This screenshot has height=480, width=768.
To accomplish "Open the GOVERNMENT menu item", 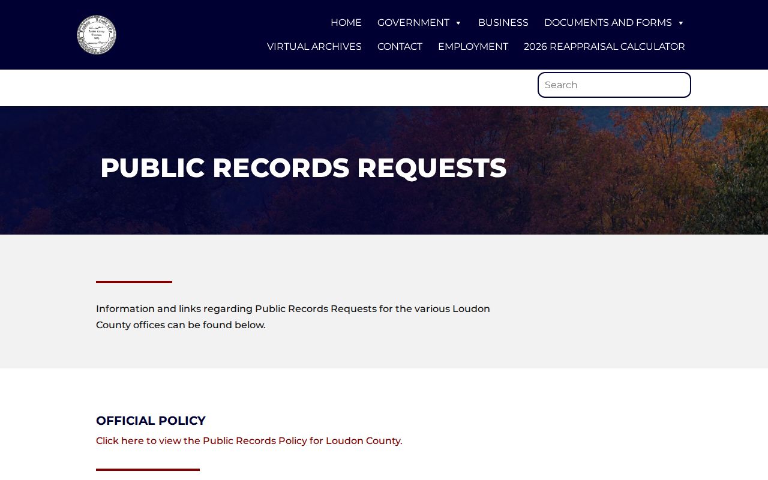I will (x=413, y=23).
